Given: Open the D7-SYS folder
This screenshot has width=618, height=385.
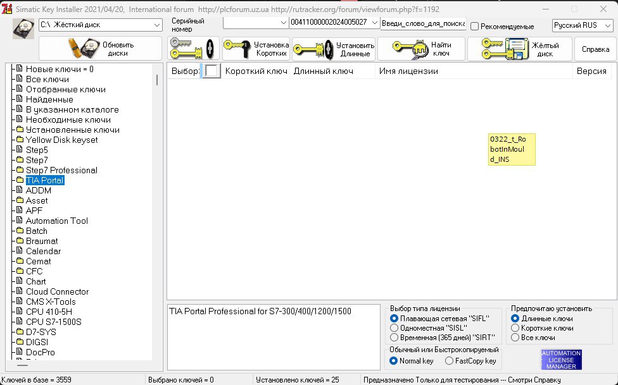Looking at the screenshot, I should pos(41,332).
